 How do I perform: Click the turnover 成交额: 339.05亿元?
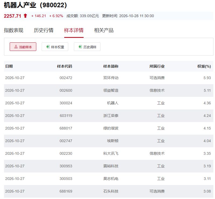[x=83, y=16]
